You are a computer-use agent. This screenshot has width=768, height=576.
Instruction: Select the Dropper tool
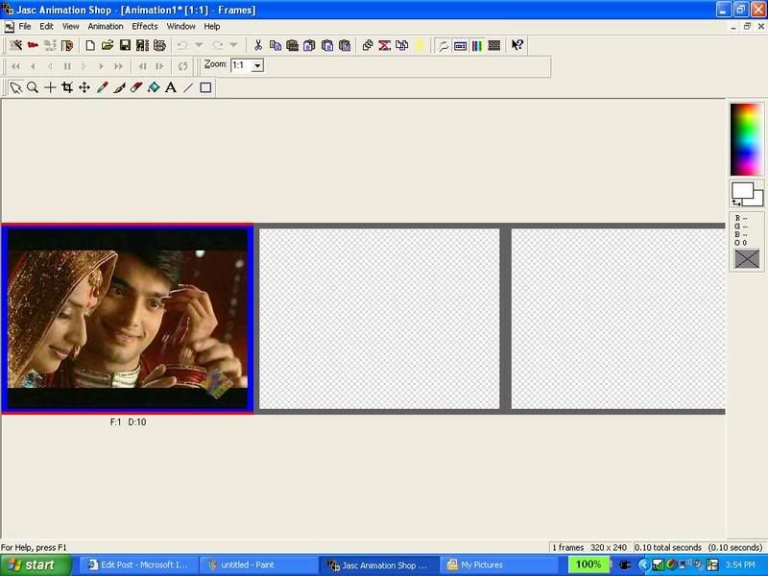[x=102, y=87]
